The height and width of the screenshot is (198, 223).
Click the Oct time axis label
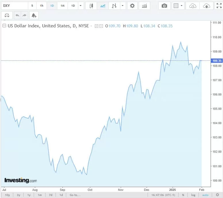[x=90, y=190]
